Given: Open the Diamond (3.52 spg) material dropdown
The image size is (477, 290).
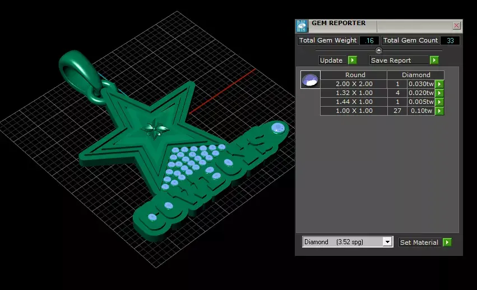Looking at the screenshot, I should (387, 242).
